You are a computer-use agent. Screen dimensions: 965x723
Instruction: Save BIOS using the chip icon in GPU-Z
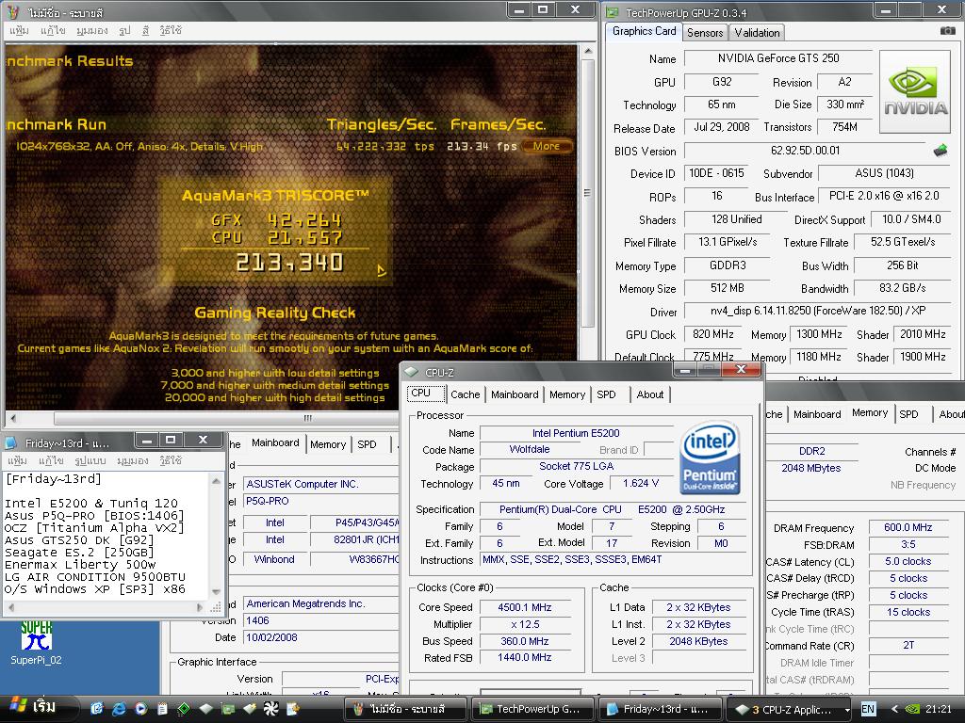point(940,151)
